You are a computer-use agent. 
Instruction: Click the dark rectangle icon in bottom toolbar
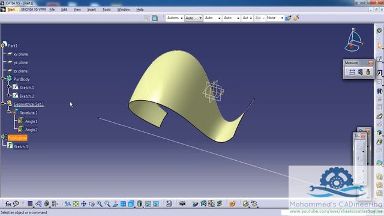[x=30, y=204]
